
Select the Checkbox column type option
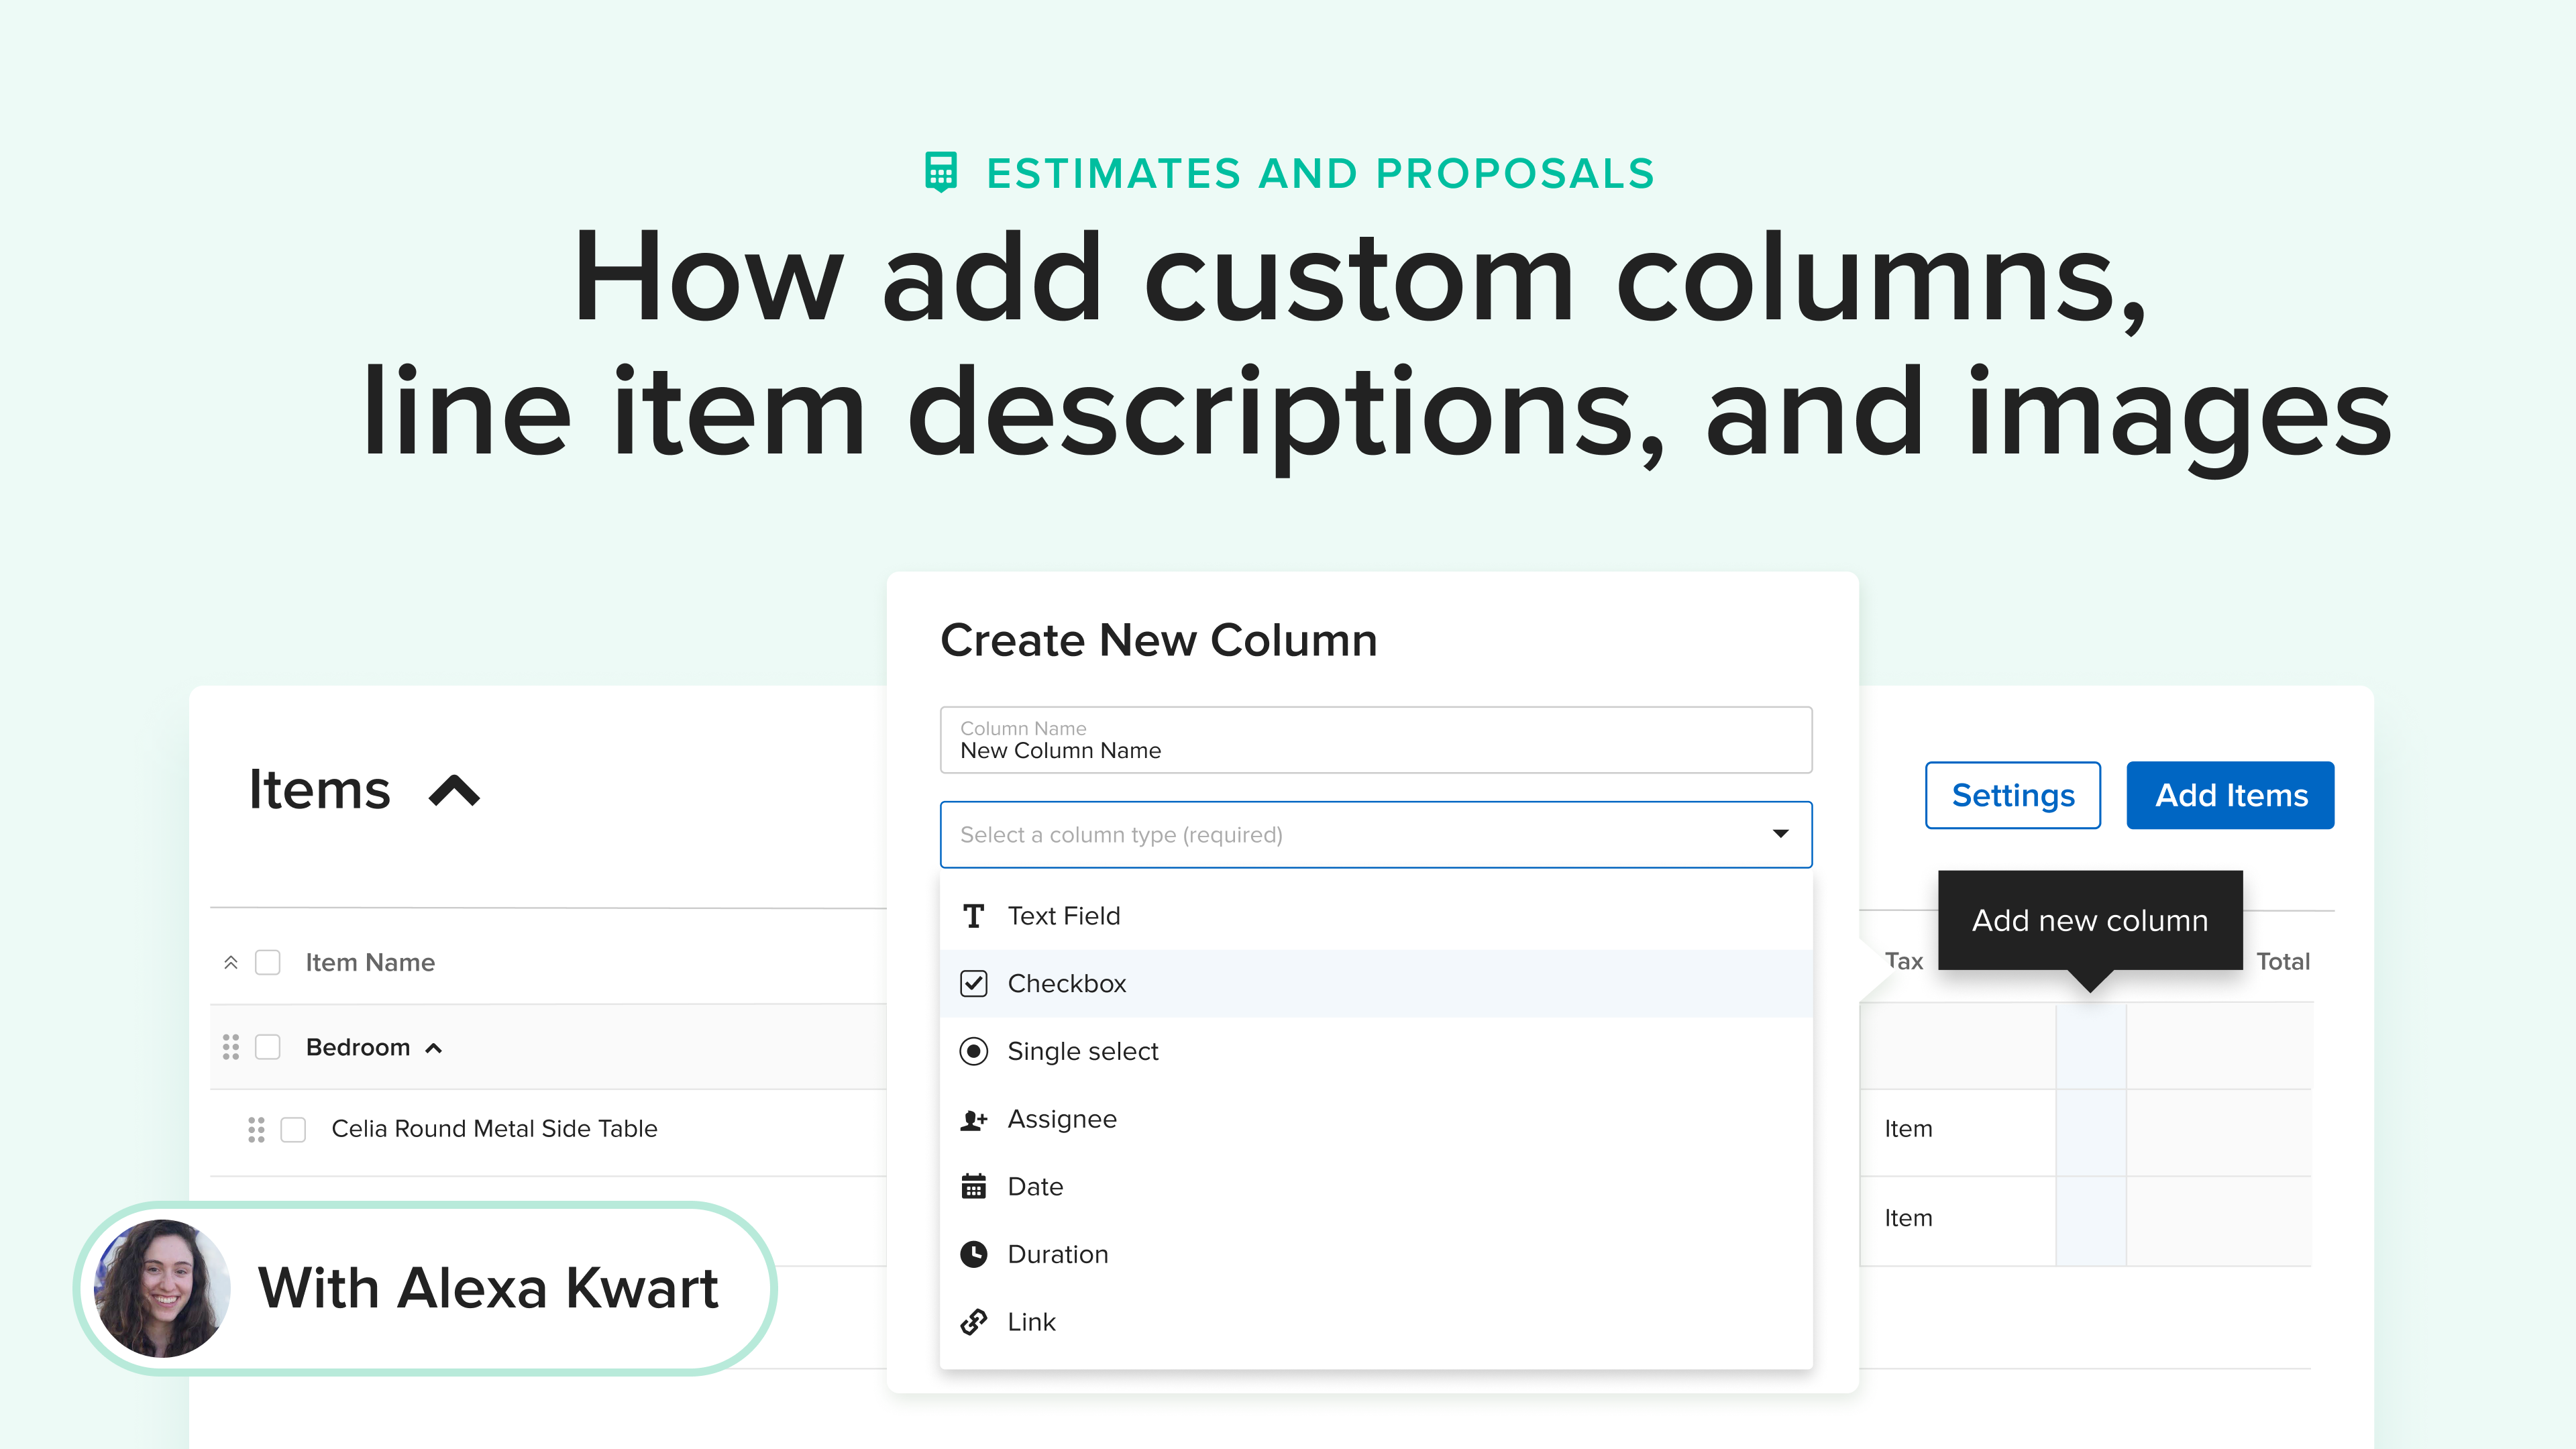pos(1066,984)
